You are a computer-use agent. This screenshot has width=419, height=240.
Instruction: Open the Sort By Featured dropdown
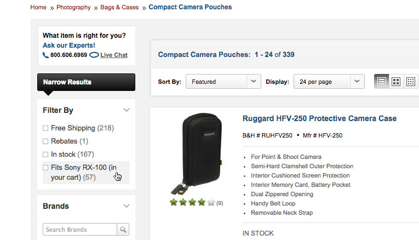tap(223, 82)
